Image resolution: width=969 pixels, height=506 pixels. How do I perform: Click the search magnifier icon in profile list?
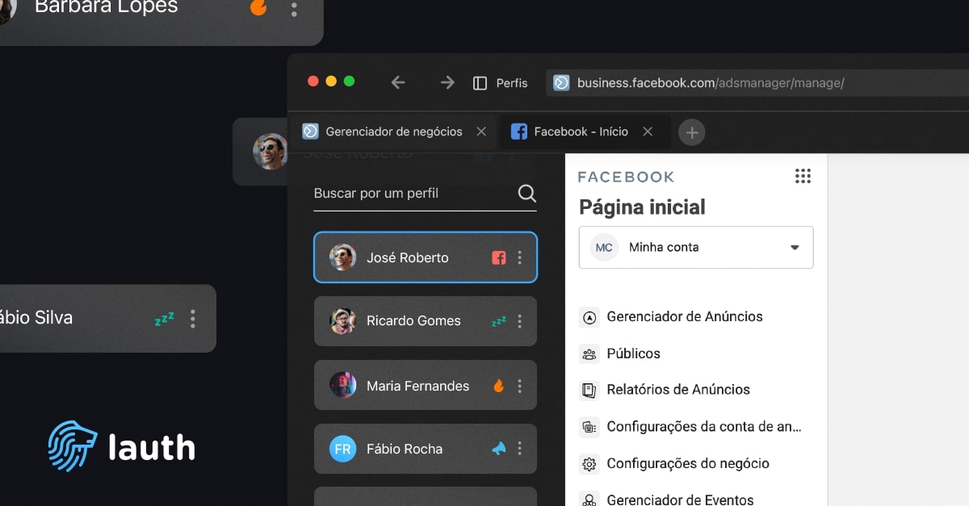tap(526, 194)
